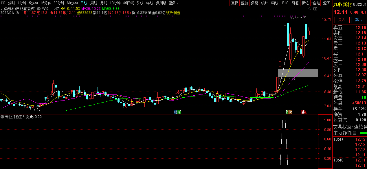Toggle the sidebar panel icon at top-left
This screenshot has width=367, height=169.
click(x=3, y=3)
